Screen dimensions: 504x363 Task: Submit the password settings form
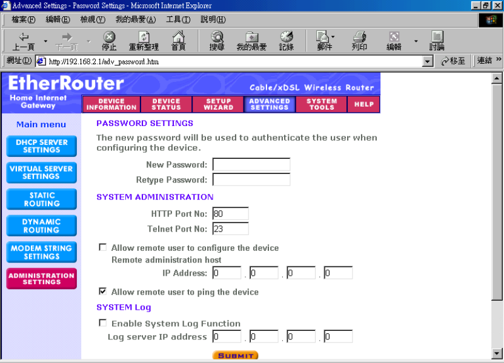coord(235,355)
